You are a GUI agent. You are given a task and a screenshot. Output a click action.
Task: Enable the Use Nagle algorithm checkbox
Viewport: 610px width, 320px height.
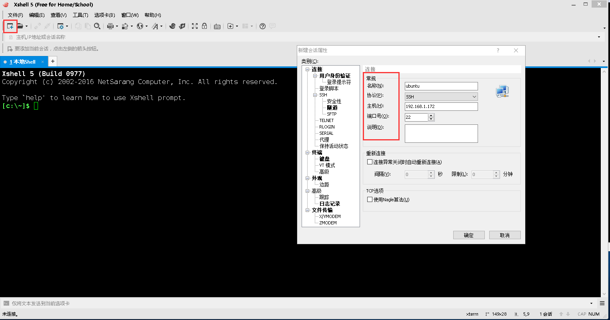point(370,200)
